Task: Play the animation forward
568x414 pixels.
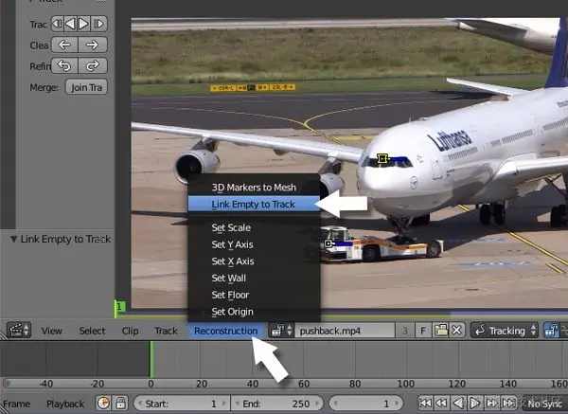Action: (x=474, y=404)
